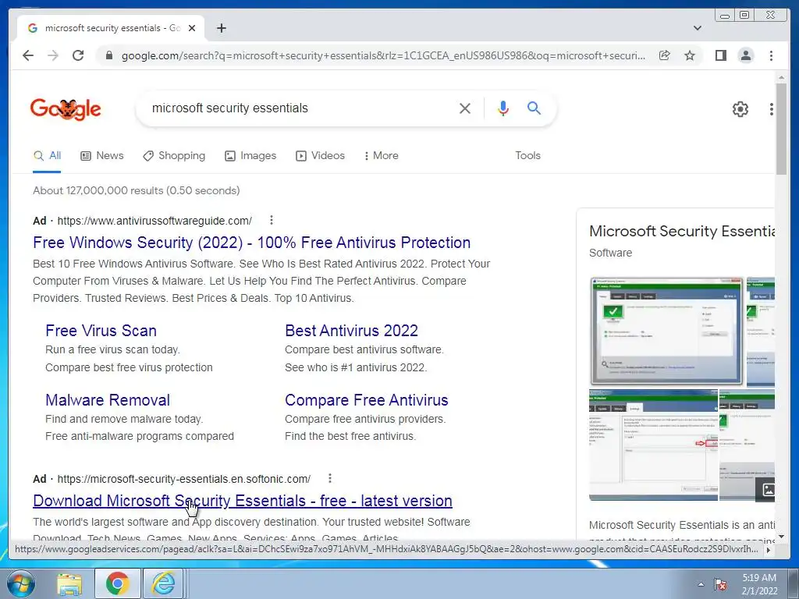Open the Windows Start menu orb
The height and width of the screenshot is (599, 799).
[20, 583]
